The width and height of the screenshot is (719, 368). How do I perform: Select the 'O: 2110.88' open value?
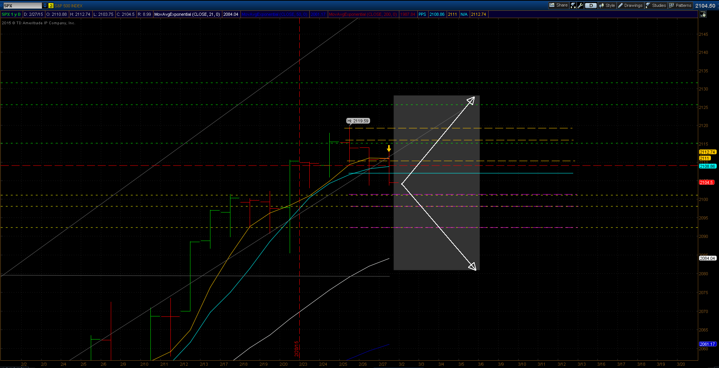57,14
